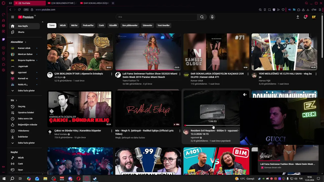Select the İzlenenler filter chip
This screenshot has width=324, height=182.
(x=148, y=25)
